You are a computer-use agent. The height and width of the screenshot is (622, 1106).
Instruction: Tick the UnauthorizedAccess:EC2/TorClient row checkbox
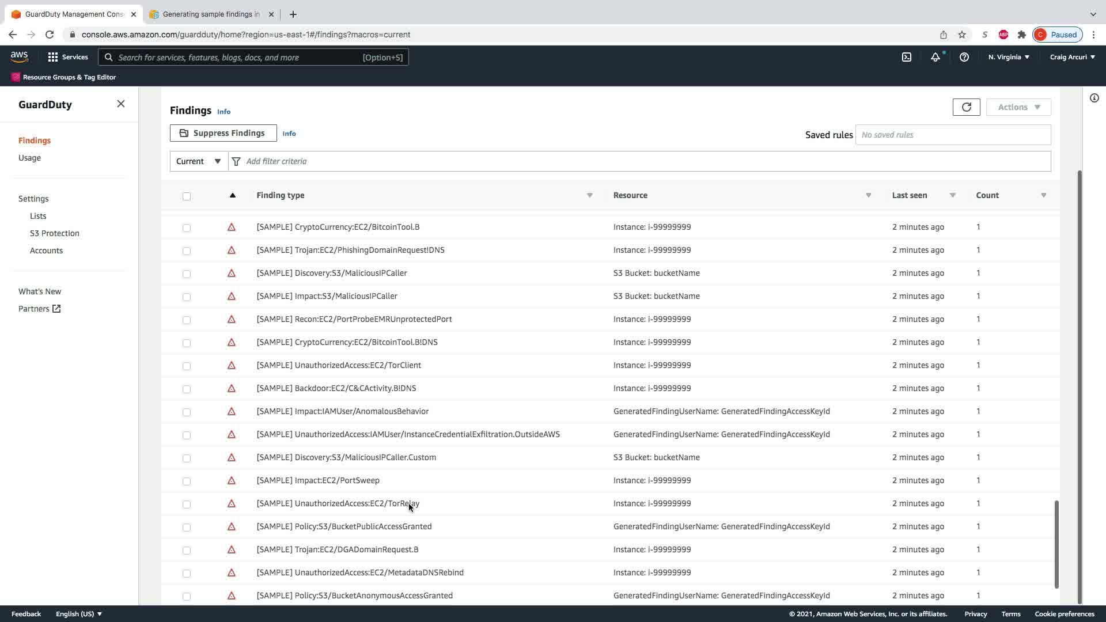187,366
